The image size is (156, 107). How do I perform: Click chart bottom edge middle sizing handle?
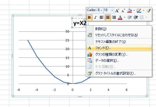[x=80, y=97]
